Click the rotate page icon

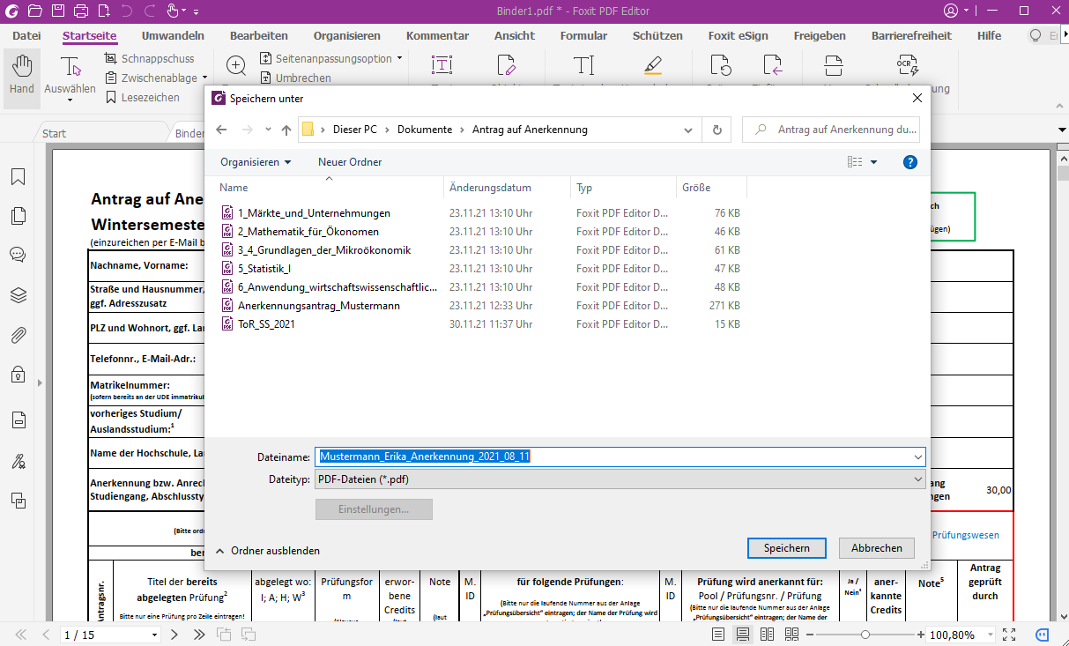click(721, 65)
